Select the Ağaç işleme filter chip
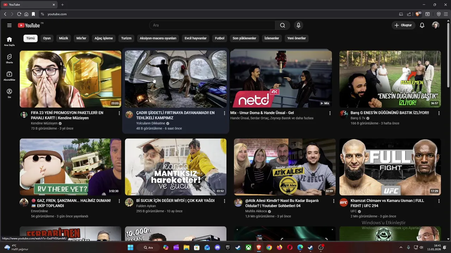This screenshot has height=253, width=451. (x=104, y=38)
